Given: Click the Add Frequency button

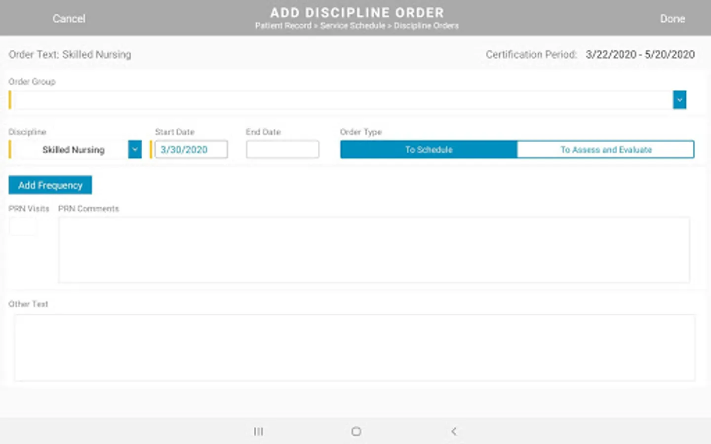Looking at the screenshot, I should [x=50, y=185].
